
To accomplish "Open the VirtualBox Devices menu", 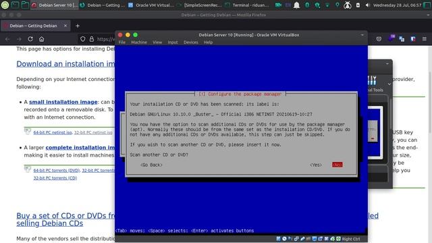I will click(190, 42).
